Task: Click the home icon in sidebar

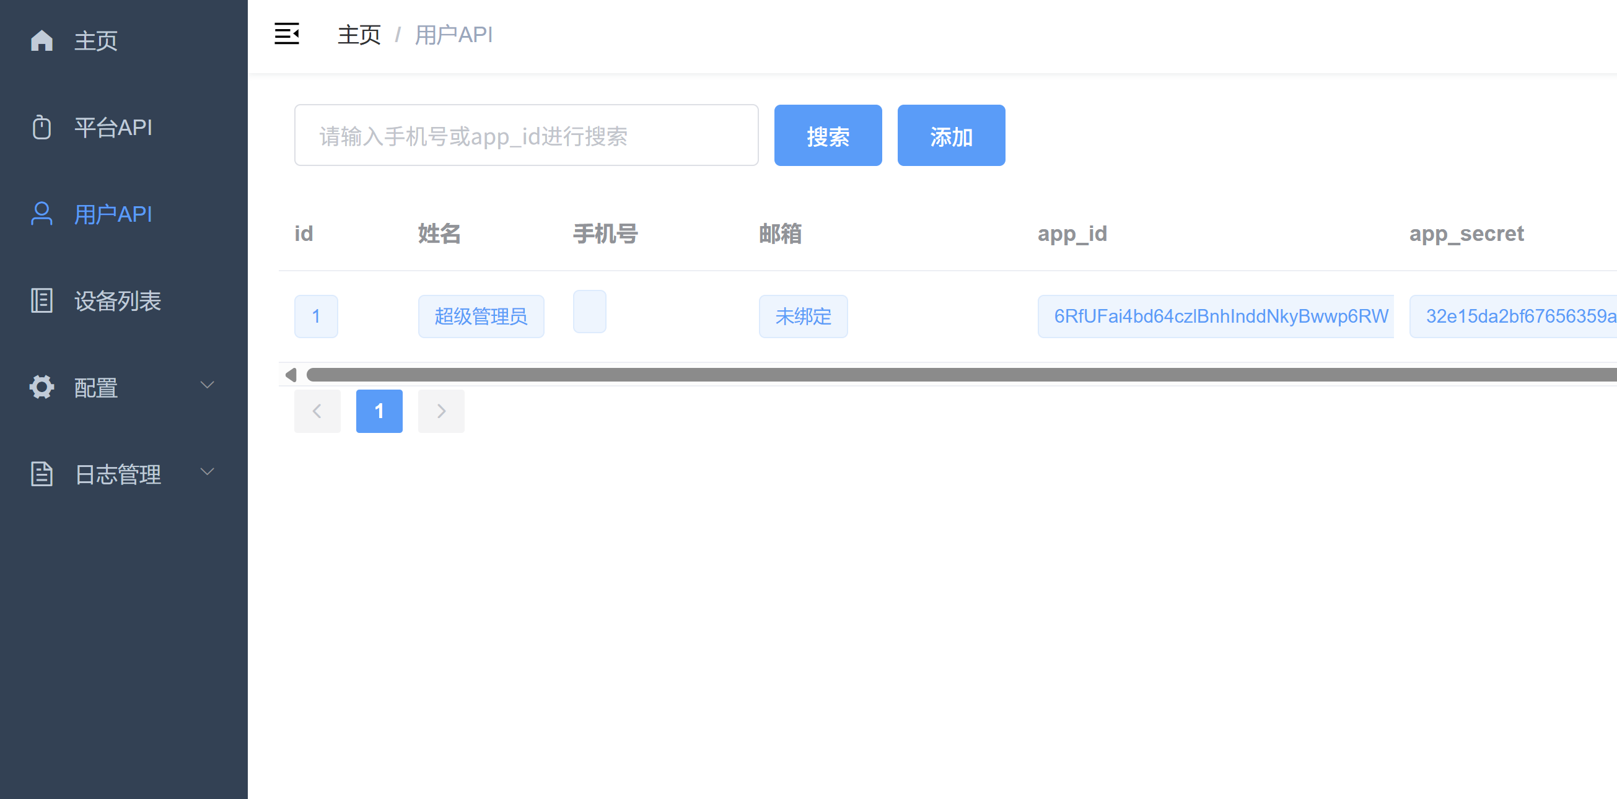Action: (x=42, y=40)
